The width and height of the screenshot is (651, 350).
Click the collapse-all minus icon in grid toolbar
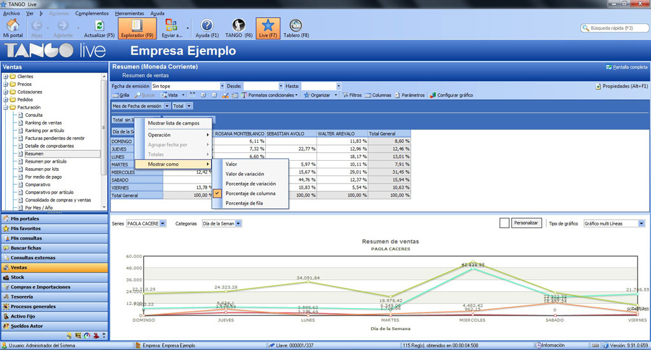tap(214, 95)
